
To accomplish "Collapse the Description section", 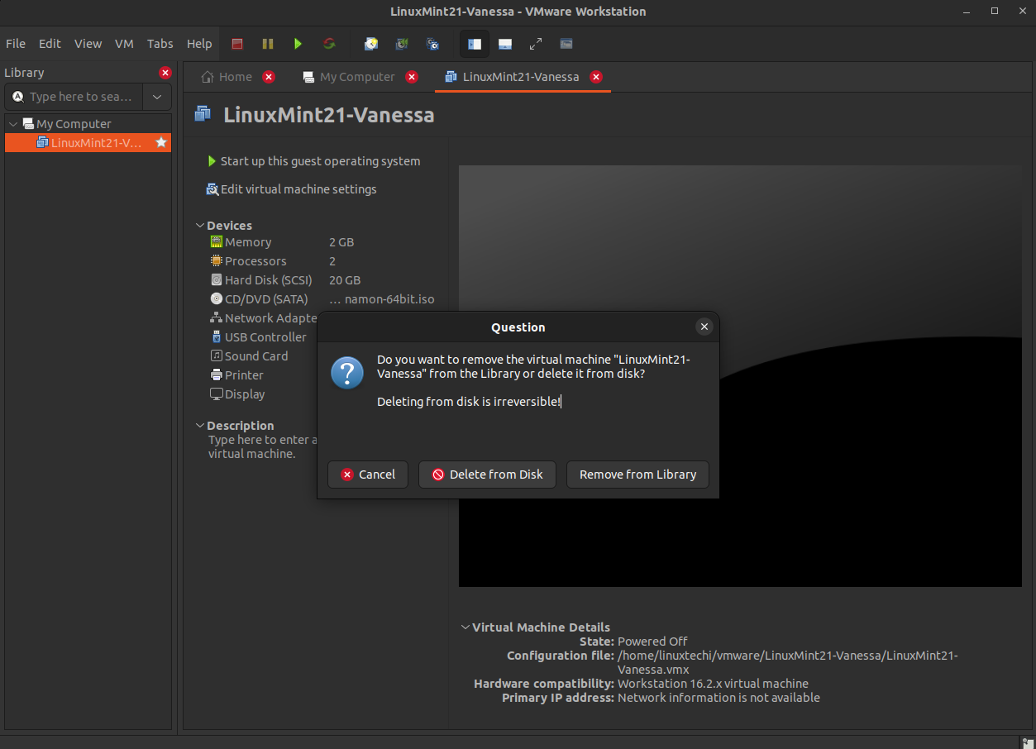I will point(200,426).
